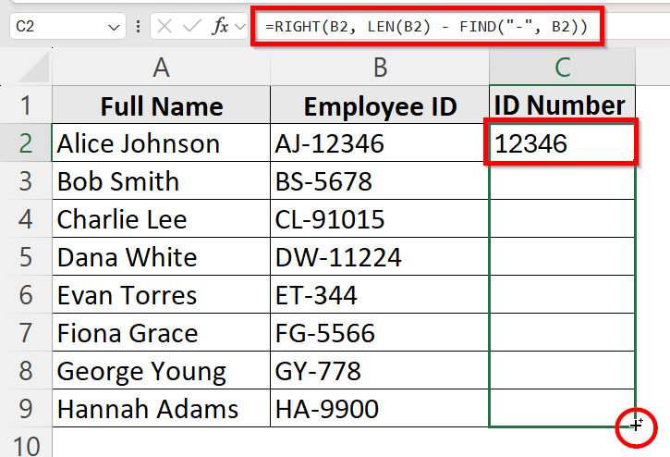The width and height of the screenshot is (670, 457).
Task: Expand the chevron next to the fx icon
Action: pyautogui.click(x=239, y=27)
